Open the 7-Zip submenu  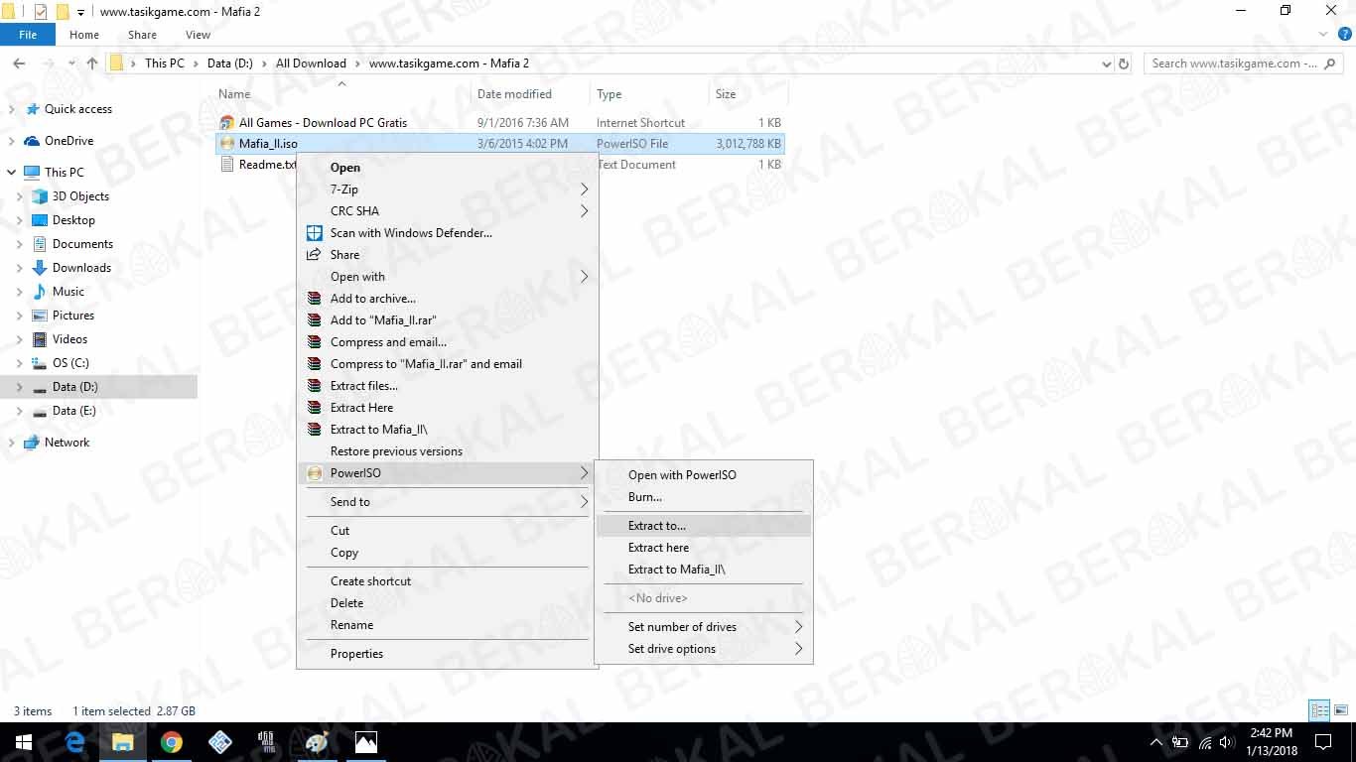point(449,190)
